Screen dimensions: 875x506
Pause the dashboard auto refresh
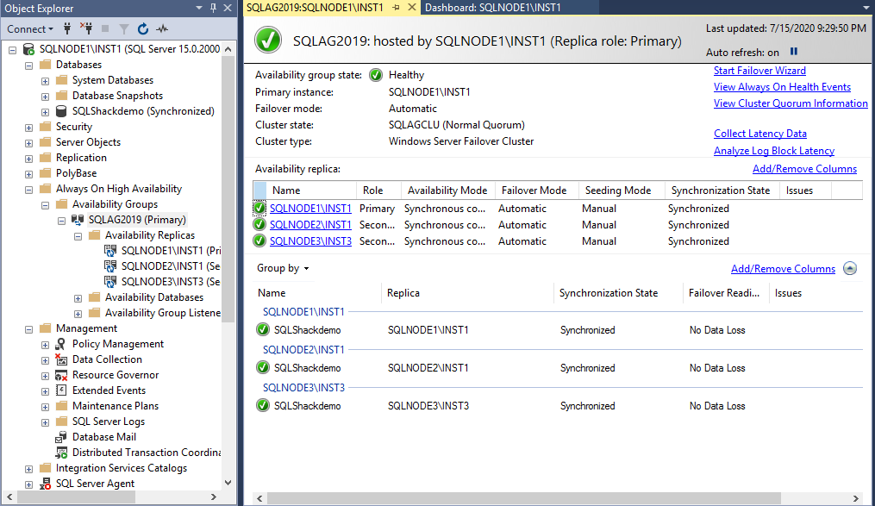794,52
